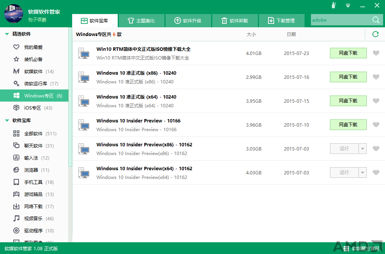Screen dimensions: 385x254
Task: Open the 输入法 category icon
Action: (x=16, y=158)
